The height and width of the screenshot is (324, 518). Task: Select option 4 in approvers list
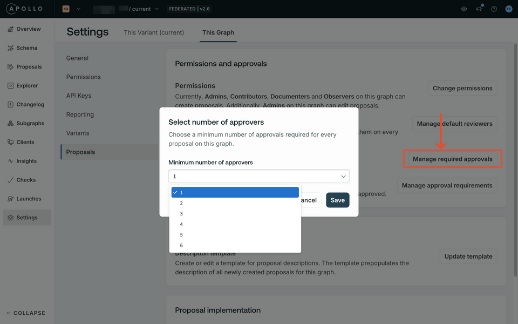pos(235,224)
